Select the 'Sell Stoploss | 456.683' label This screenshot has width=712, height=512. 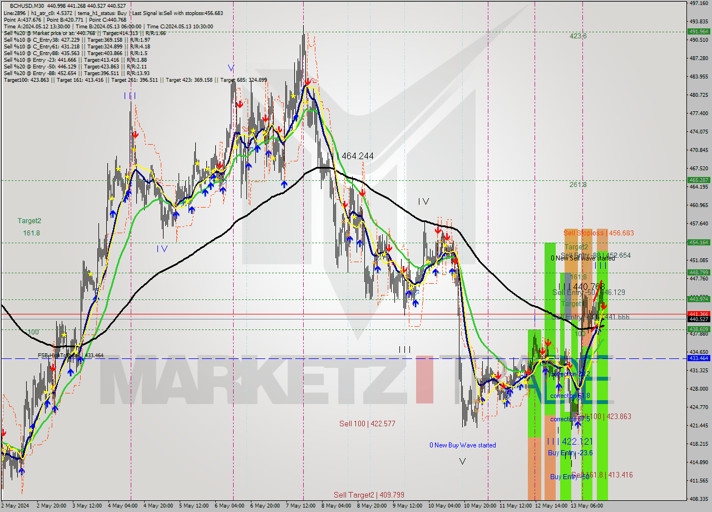point(599,233)
